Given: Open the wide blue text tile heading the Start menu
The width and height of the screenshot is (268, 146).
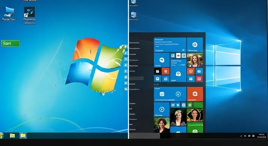Looking at the screenshot, I should click(170, 45).
